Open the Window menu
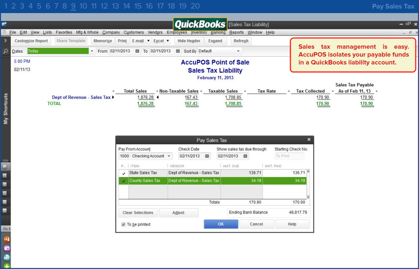Viewport: 419px width, 269px height. [x=255, y=32]
